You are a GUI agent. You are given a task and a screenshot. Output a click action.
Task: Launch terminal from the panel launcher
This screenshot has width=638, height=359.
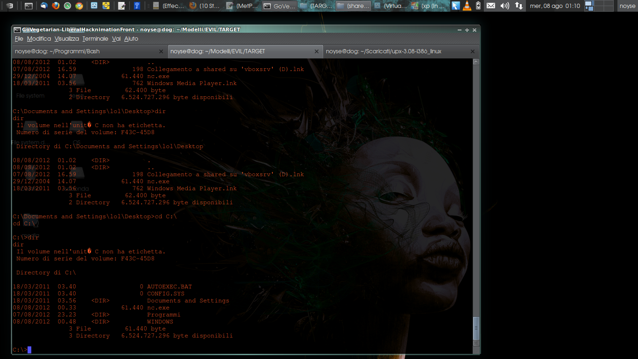(x=28, y=6)
